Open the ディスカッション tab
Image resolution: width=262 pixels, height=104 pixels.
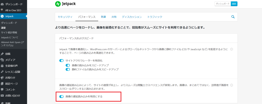click(132, 17)
